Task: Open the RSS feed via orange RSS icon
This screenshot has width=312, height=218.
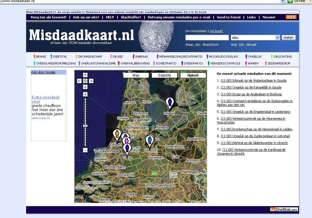Action: click(291, 17)
